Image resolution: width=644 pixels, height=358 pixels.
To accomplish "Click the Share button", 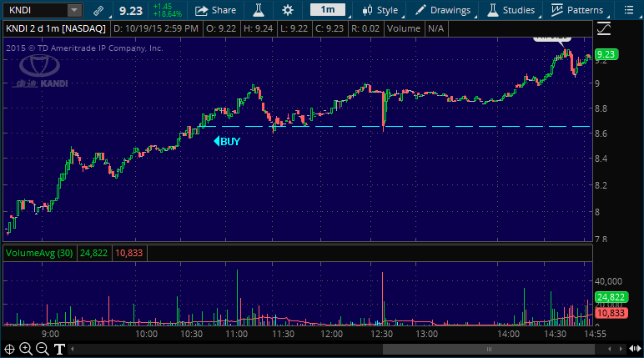I will click(x=215, y=10).
